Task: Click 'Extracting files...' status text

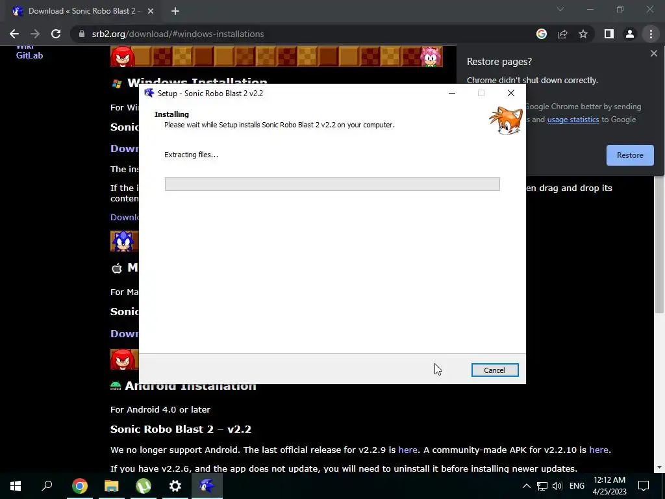Action: [192, 155]
